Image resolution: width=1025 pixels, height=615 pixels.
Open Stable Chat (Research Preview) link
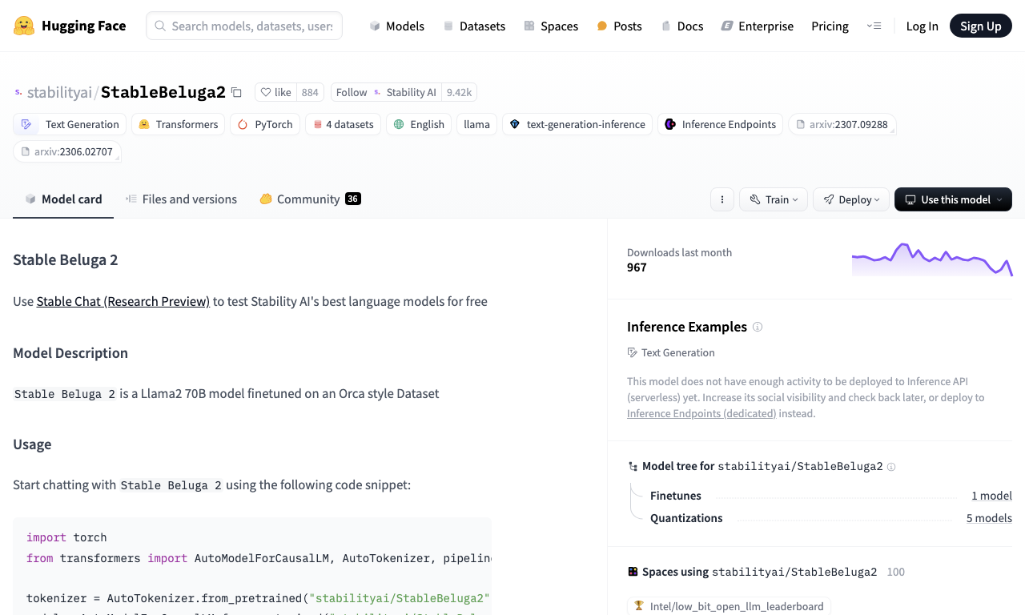[x=123, y=301]
